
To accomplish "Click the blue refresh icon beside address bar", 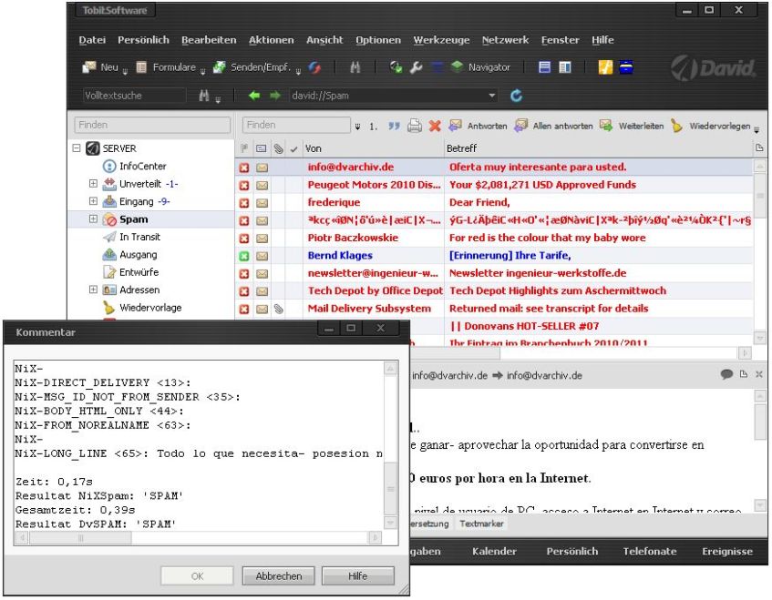I will click(x=516, y=96).
